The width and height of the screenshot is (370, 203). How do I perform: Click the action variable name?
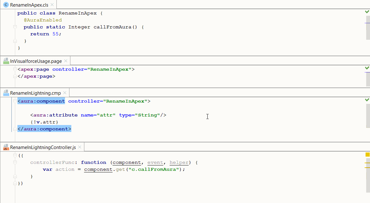65,170
